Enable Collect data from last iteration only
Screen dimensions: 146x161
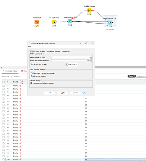[32, 73]
